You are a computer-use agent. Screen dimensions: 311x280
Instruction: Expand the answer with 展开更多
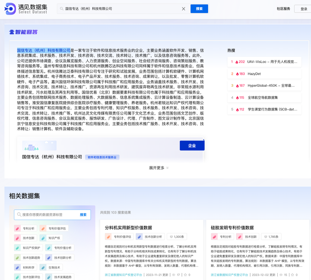point(159,168)
